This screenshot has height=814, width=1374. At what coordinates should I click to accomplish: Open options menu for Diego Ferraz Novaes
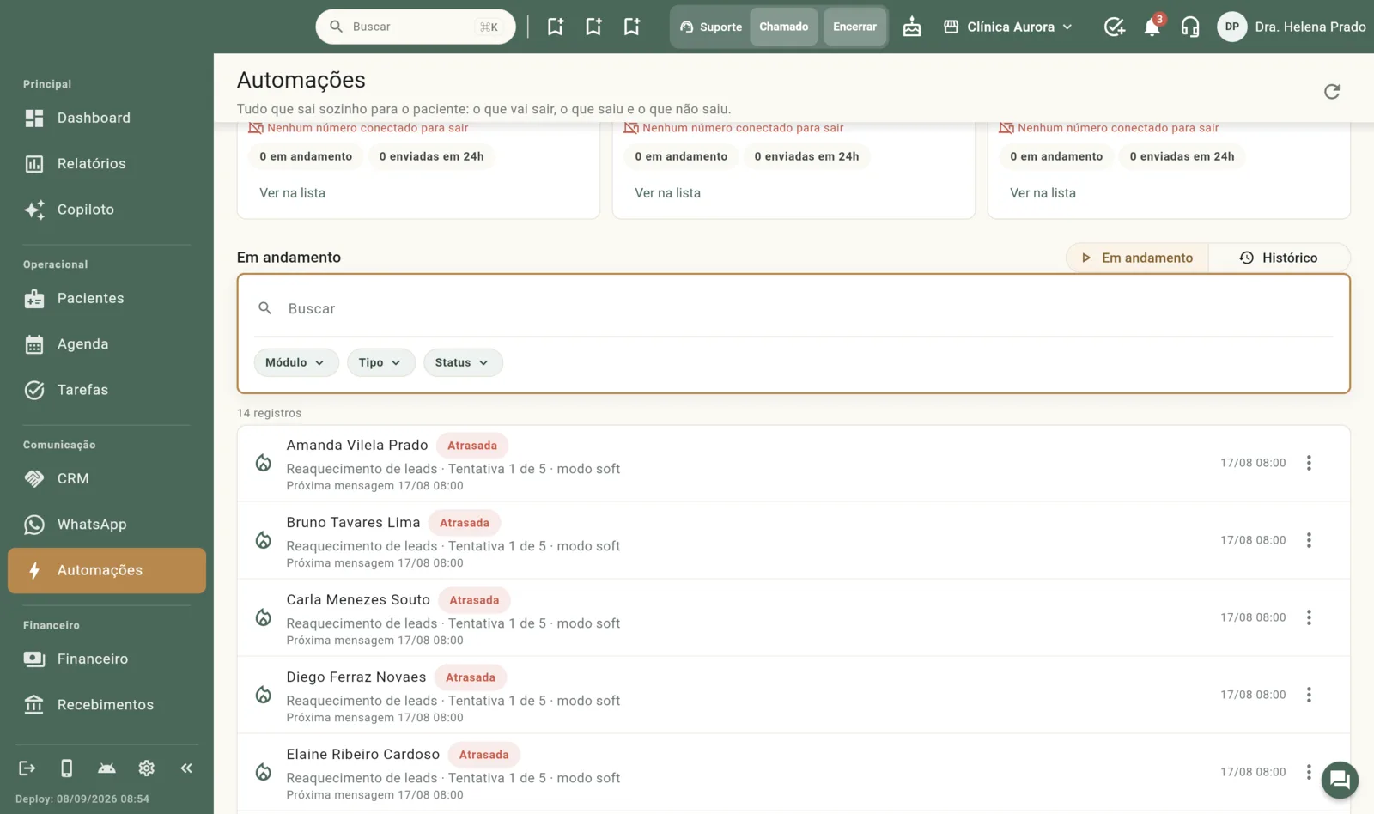coord(1309,695)
